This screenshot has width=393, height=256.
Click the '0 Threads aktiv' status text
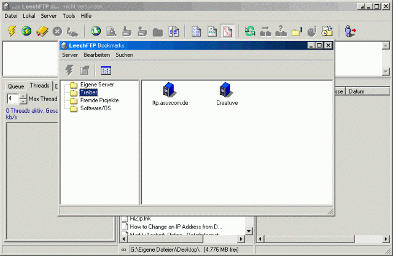(x=32, y=114)
